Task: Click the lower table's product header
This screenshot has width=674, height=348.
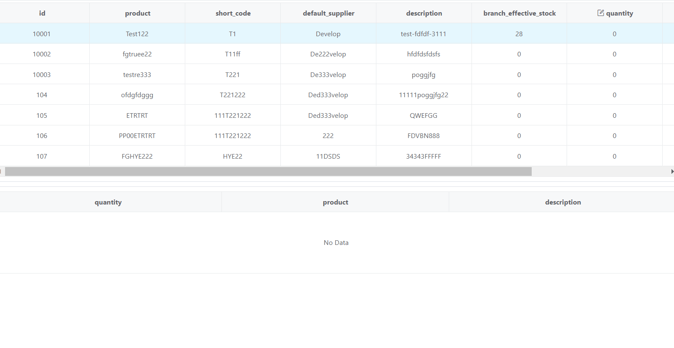Action: [x=336, y=202]
